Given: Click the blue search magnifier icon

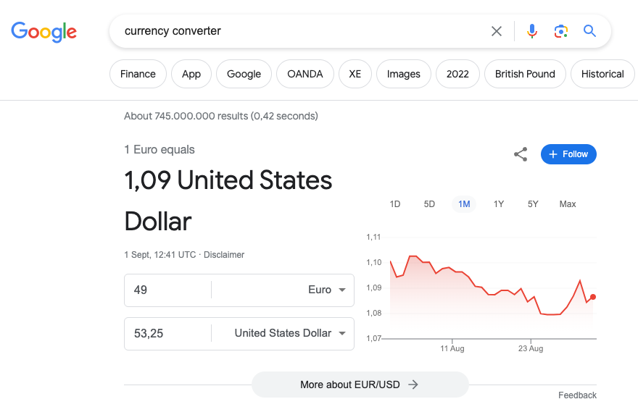Looking at the screenshot, I should (589, 31).
